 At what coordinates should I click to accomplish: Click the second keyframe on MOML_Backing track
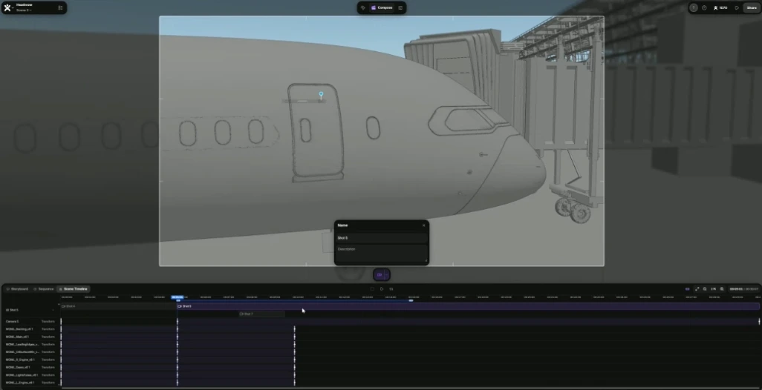point(178,329)
